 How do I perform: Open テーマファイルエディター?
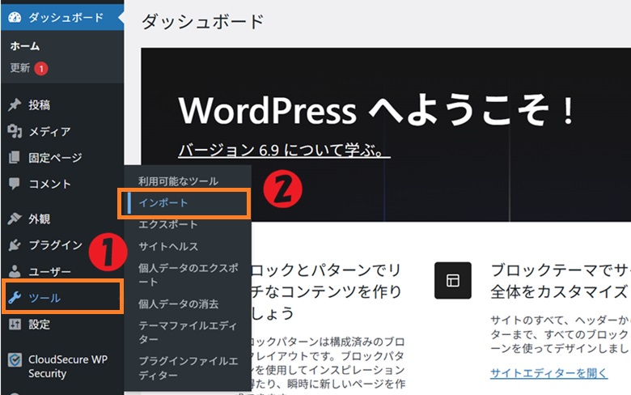click(x=188, y=332)
